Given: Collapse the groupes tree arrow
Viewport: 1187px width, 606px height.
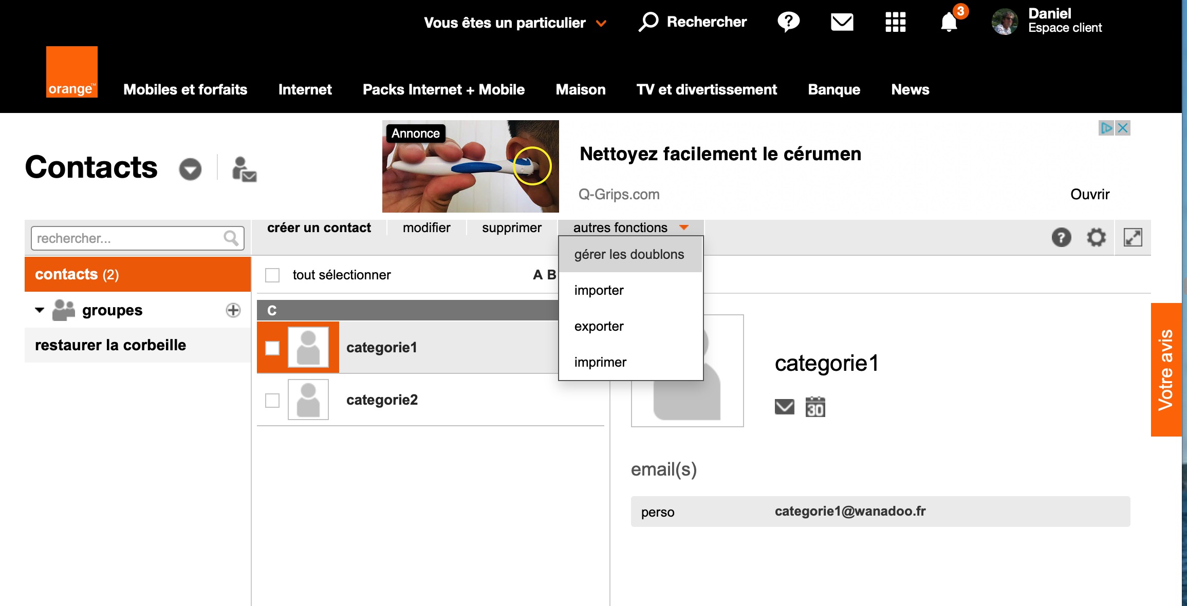Looking at the screenshot, I should pos(40,310).
